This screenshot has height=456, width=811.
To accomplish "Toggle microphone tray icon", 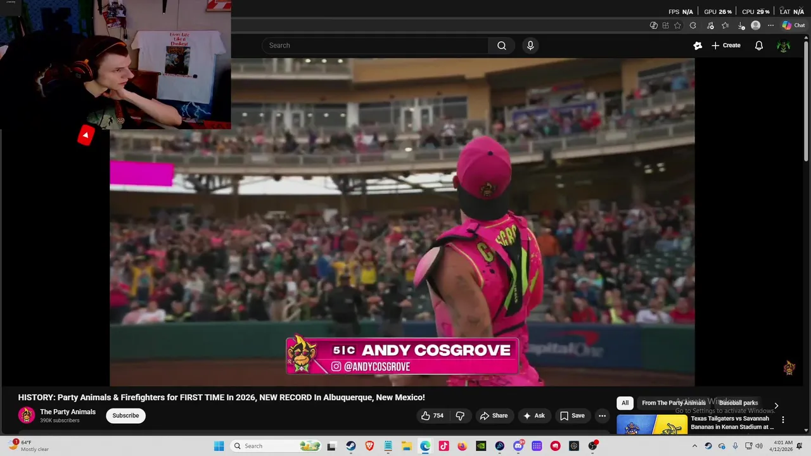I will pos(735,446).
